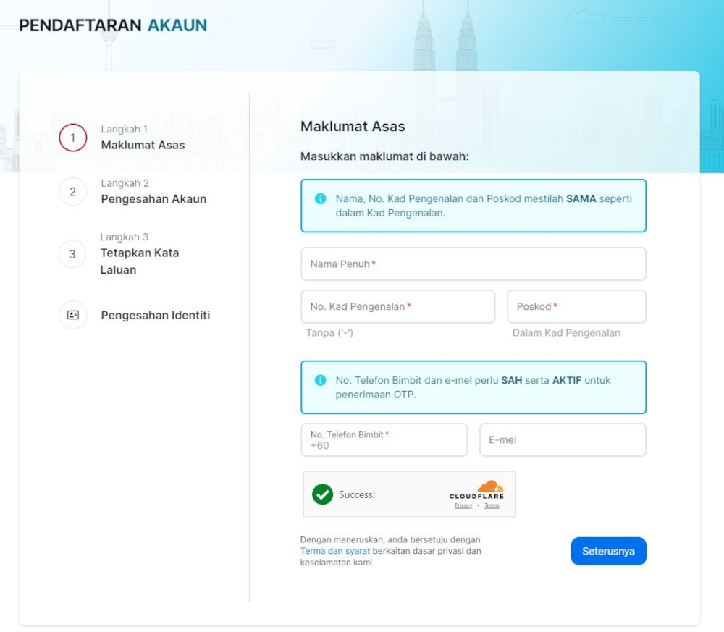This screenshot has height=632, width=724.
Task: Select the Pengesahan Identiti sidebar item
Action: 155,315
